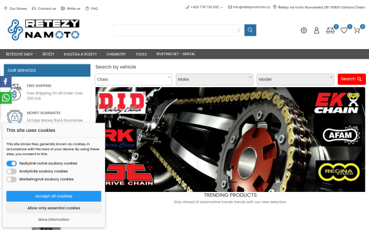Image resolution: width=369 pixels, height=230 pixels.
Task: Open the wishlist heart icon
Action: coord(344,30)
